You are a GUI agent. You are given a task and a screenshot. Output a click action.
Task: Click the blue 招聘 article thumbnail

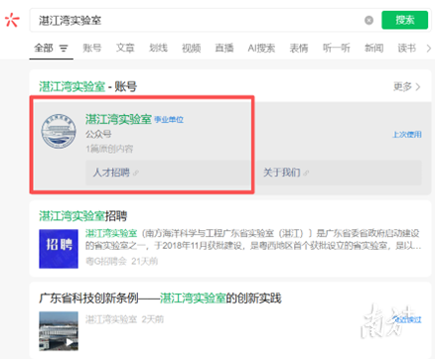(x=59, y=249)
